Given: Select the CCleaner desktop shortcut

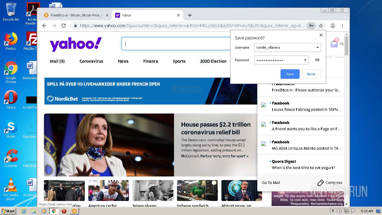Looking at the screenshot, I should (11, 159).
